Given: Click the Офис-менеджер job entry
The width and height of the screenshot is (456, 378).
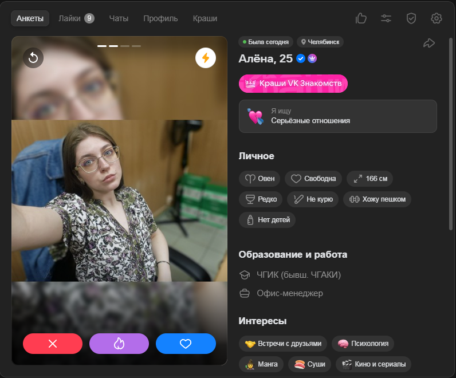Looking at the screenshot, I should pyautogui.click(x=281, y=293).
